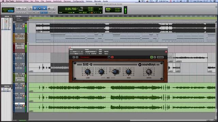Screen dimensions: 218x122
Task: Click the save preset disk icon in SIE-Q
Action: 109,57
